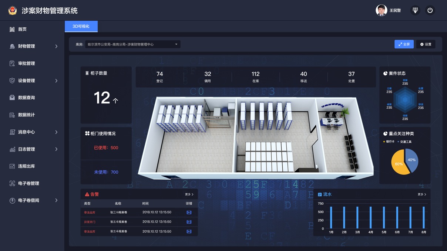
Task: Click the theme icon beside the username
Action: pos(415,10)
